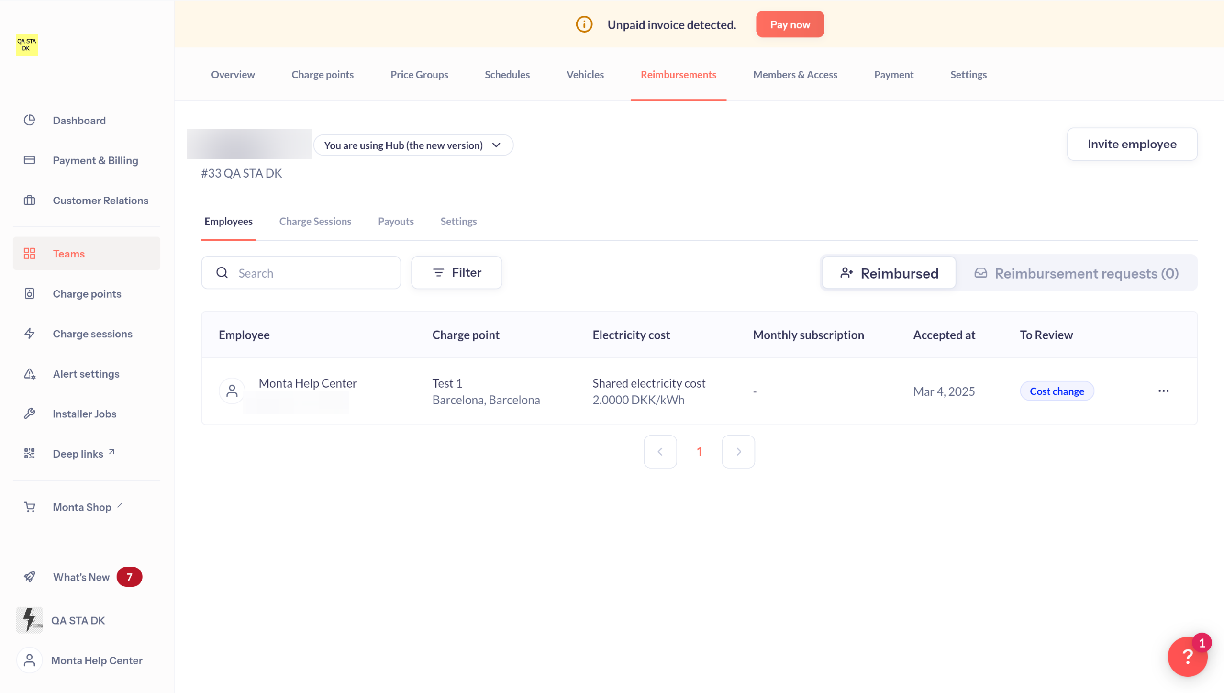
Task: Click the Deep links QR icon
Action: pos(30,454)
